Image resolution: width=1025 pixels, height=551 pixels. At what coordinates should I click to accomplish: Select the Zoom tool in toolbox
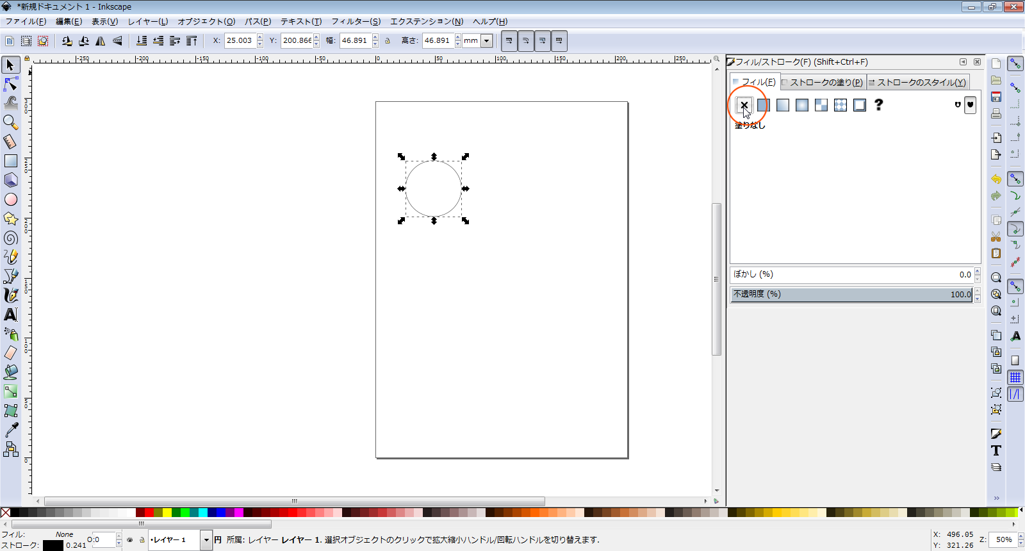coord(11,122)
